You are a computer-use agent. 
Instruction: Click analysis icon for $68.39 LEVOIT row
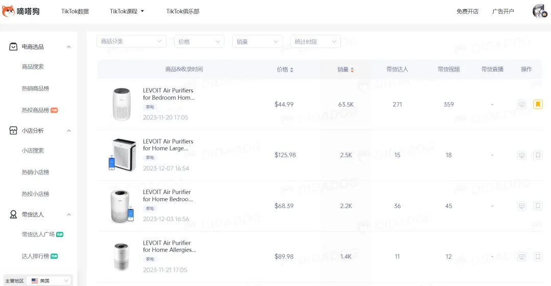tap(522, 206)
